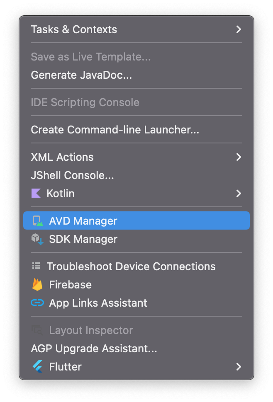This screenshot has width=273, height=402.
Task: Click the AVD Manager device icon
Action: click(x=38, y=221)
